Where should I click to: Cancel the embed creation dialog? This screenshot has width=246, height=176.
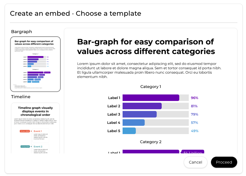coord(195,162)
